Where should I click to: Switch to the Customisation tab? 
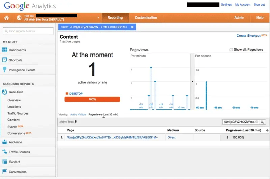pyautogui.click(x=146, y=17)
